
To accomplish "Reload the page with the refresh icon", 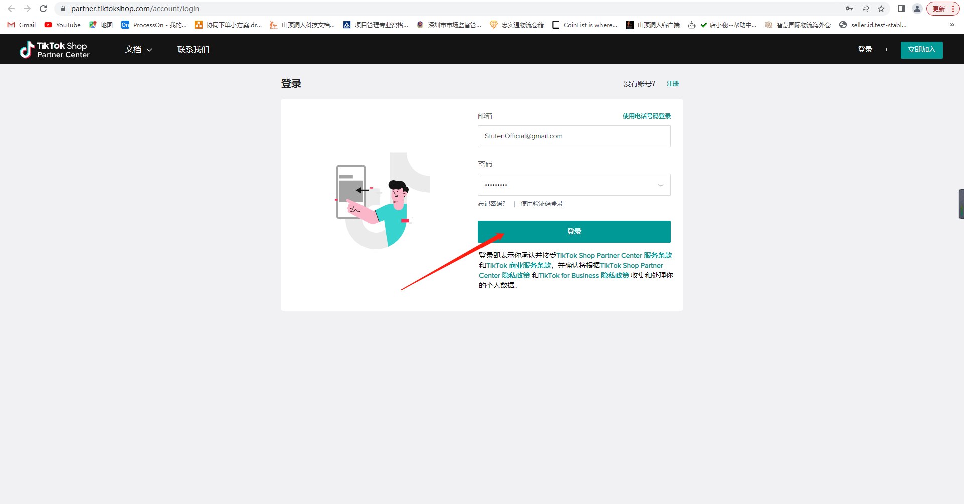I will point(43,9).
